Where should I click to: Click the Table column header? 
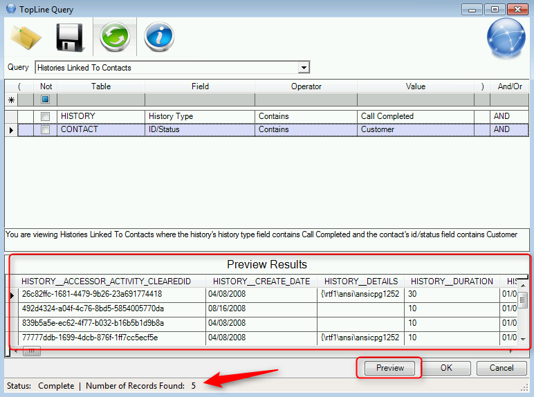[101, 86]
